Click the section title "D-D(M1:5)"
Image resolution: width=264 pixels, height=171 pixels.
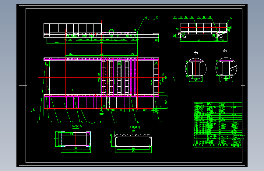(135, 127)
